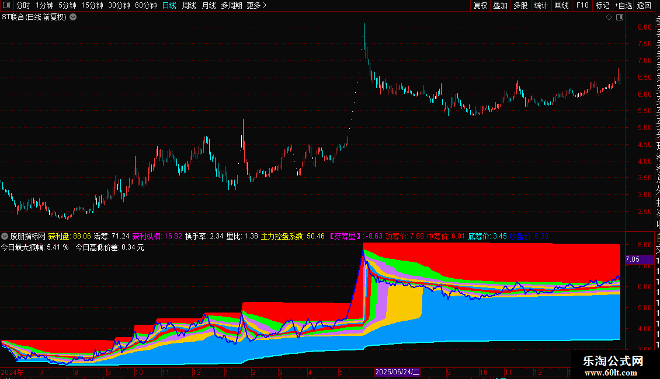This screenshot has height=379, width=660.
Task: Click the 2.50 label on main price axis
Action: point(644,212)
